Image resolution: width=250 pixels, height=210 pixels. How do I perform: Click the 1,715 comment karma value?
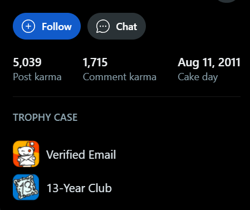[95, 62]
